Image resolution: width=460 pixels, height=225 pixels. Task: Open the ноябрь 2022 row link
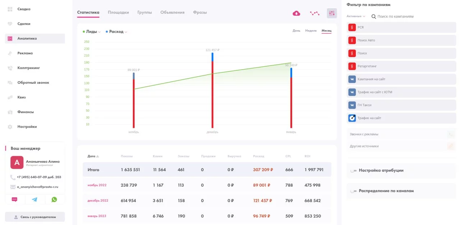97,185
